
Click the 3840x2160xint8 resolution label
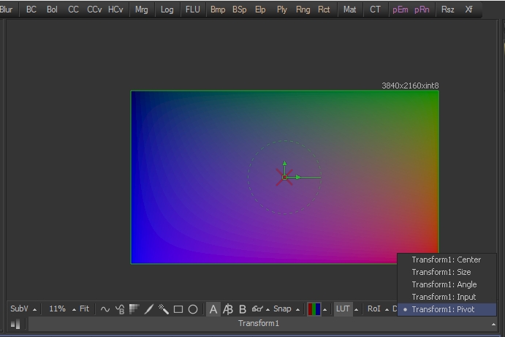coord(410,86)
